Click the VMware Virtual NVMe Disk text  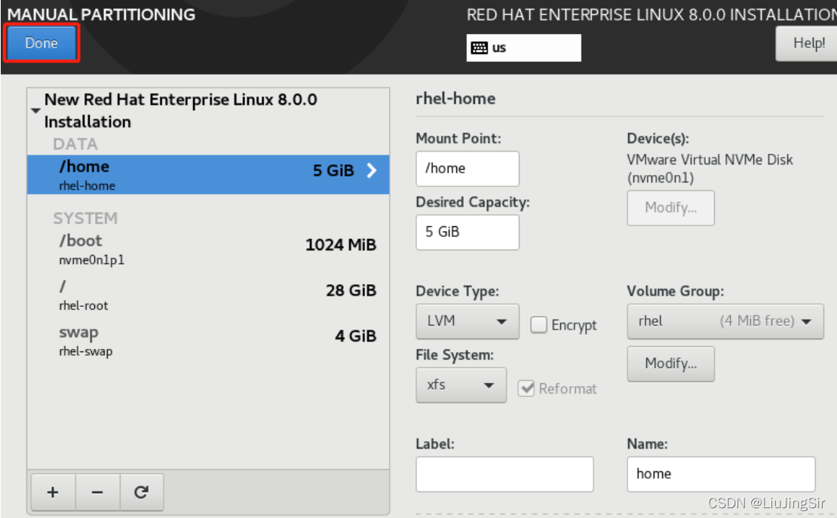pos(710,160)
